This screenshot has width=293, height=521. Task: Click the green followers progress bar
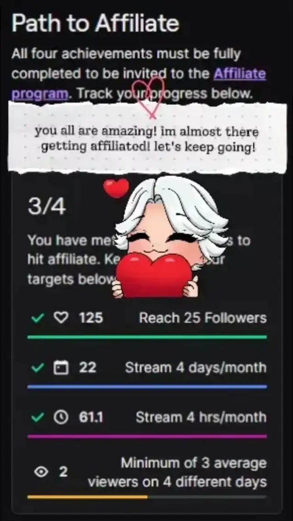coord(147,337)
